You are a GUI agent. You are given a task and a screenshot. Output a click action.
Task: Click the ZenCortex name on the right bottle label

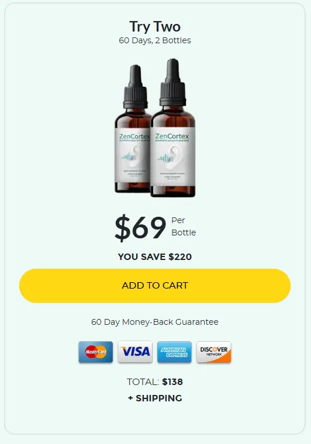point(172,136)
